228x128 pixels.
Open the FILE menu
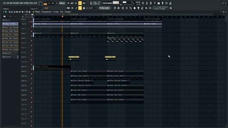pos(4,3)
